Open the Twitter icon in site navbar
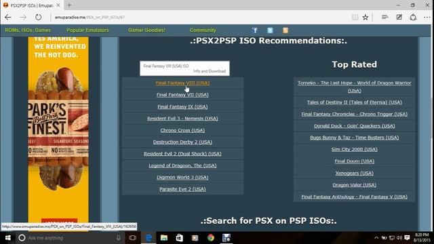The height and width of the screenshot is (244, 434). (x=270, y=30)
